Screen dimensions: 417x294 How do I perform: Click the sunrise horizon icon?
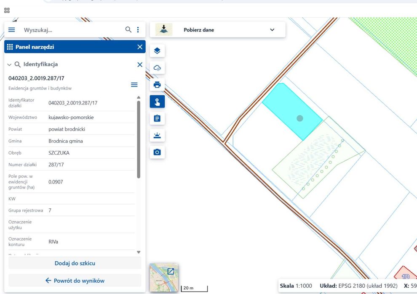click(157, 136)
